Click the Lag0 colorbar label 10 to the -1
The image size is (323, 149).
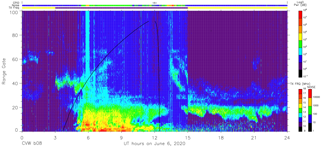click(x=306, y=76)
